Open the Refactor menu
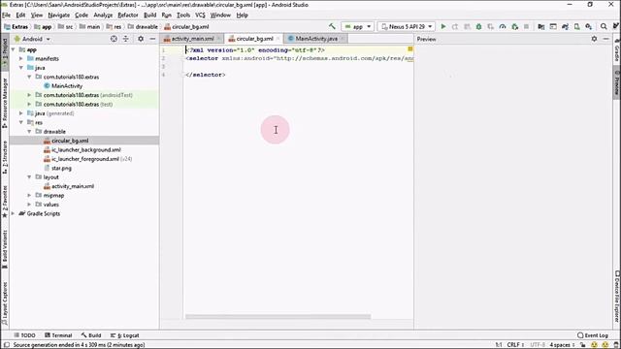621x349 pixels. coord(128,16)
